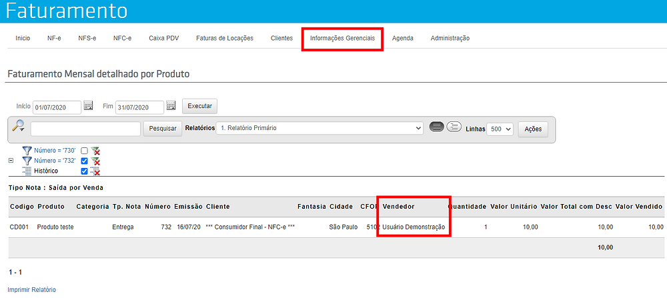Click the search text field
Screen dimensions: 667x298
(x=85, y=129)
